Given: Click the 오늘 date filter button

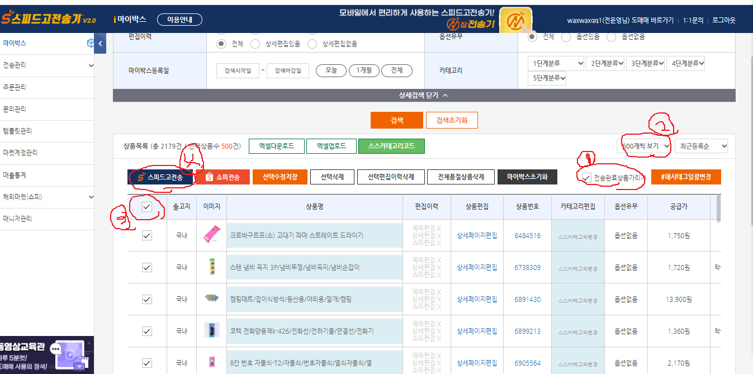Looking at the screenshot, I should [x=331, y=70].
